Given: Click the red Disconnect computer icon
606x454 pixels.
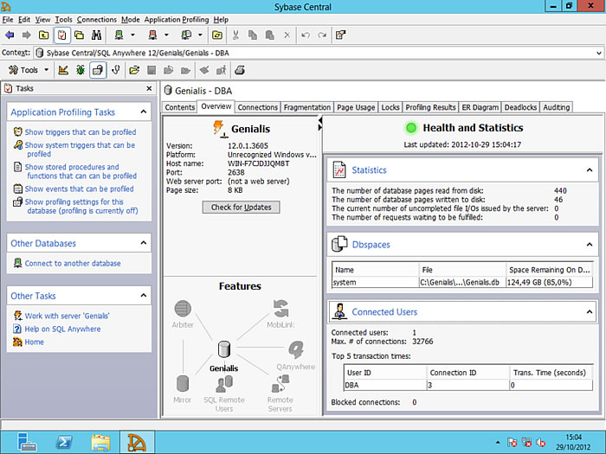Looking at the screenshot, I should (x=152, y=35).
